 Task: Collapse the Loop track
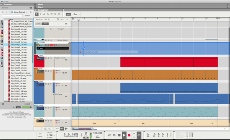click(35, 56)
